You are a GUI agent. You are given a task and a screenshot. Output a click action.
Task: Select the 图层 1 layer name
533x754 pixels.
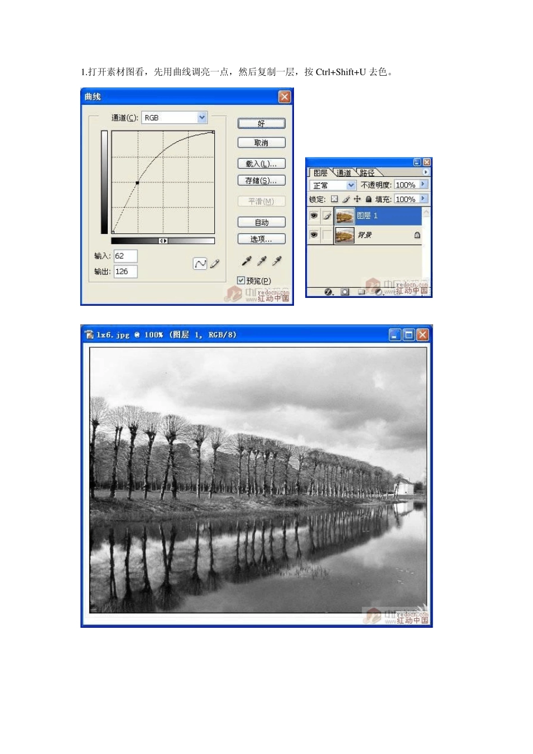367,215
